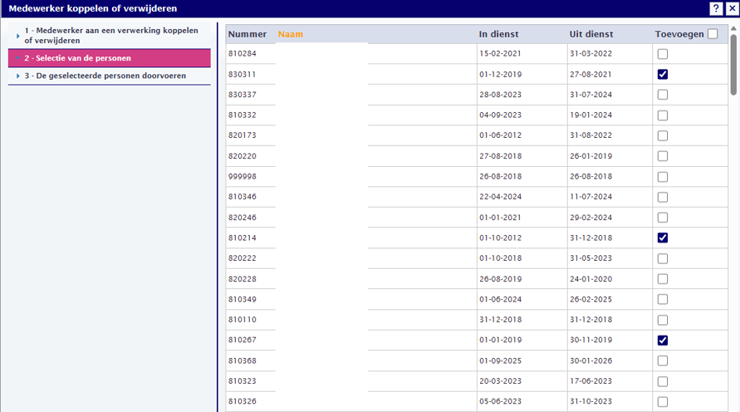Check Toevoegen for employee 820246
The height and width of the screenshot is (412, 740).
(x=662, y=217)
